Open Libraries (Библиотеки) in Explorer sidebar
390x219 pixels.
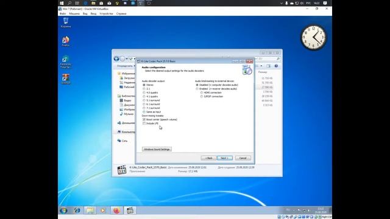(126, 96)
